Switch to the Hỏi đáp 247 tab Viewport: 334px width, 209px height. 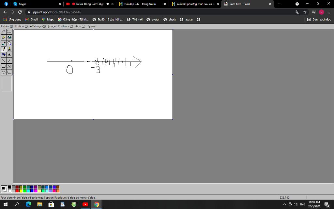tap(142, 4)
